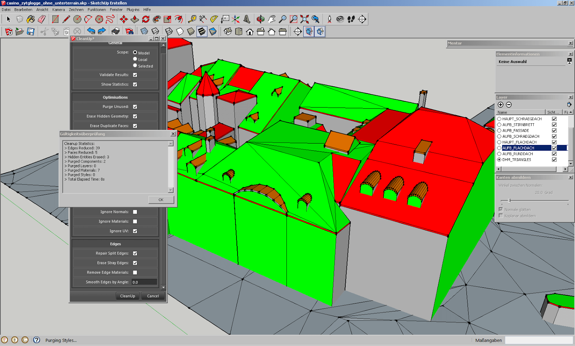Click the Smooth Edges by Angle field

(x=144, y=282)
